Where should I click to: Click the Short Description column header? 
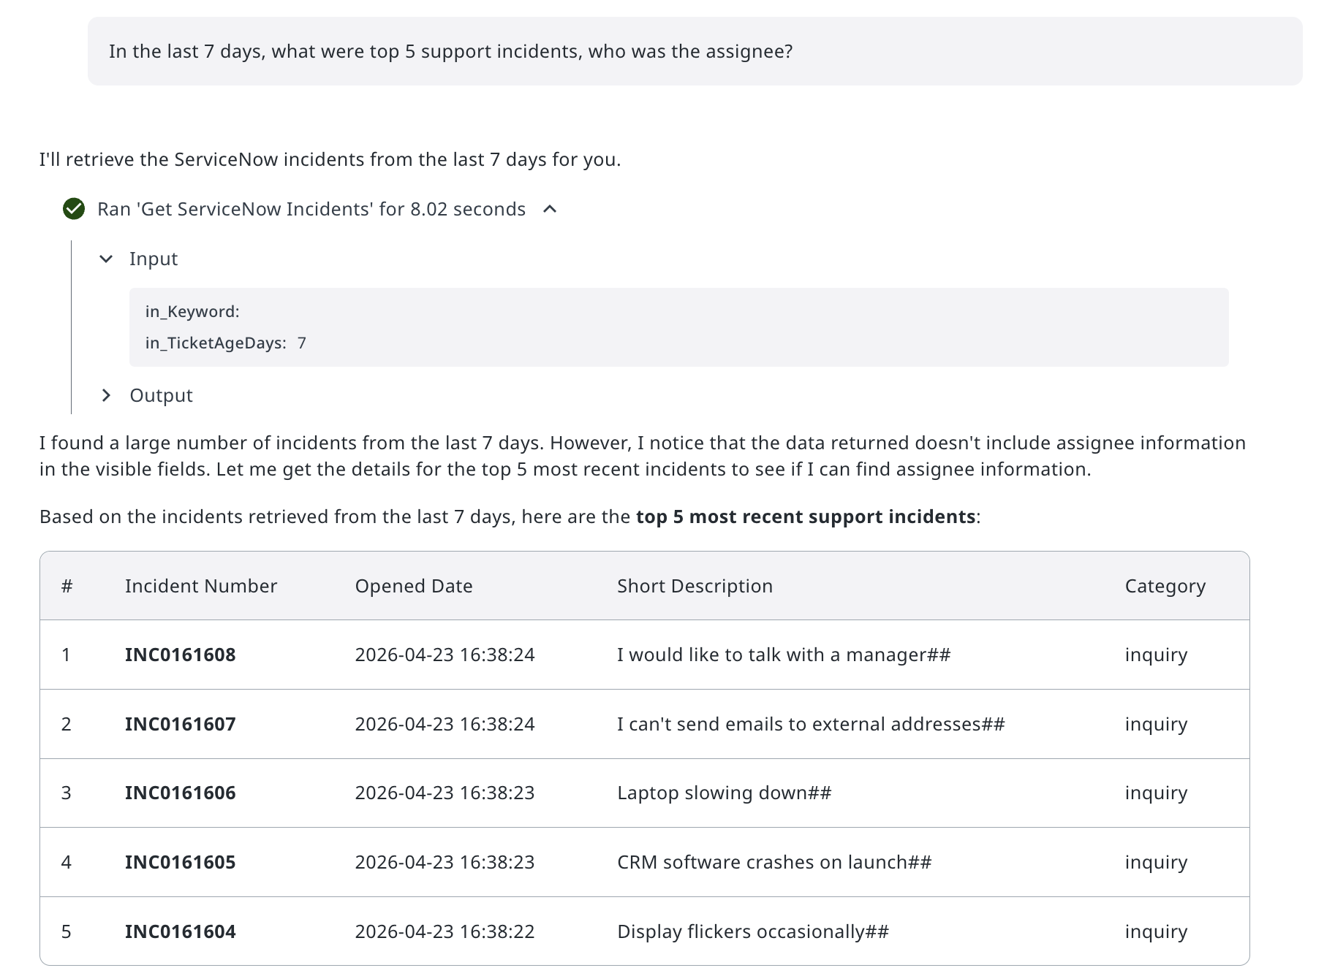695,586
